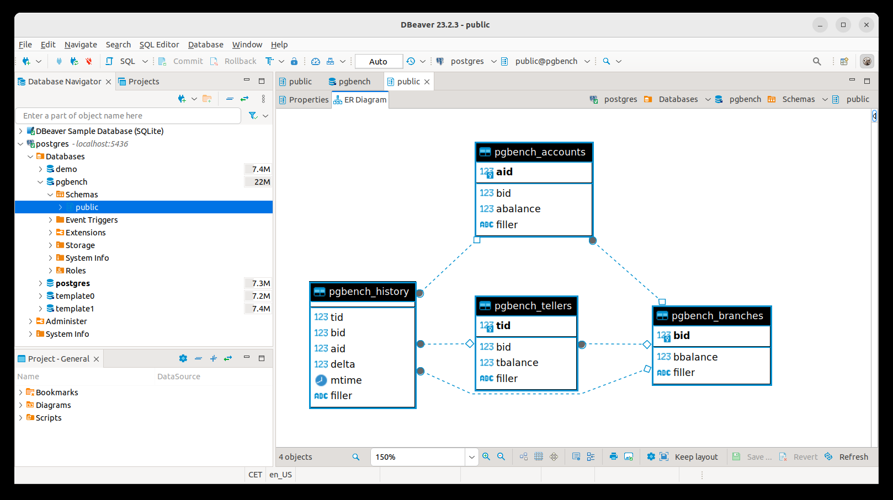The width and height of the screenshot is (893, 500).
Task: Toggle the Keep layout option
Action: tap(689, 456)
